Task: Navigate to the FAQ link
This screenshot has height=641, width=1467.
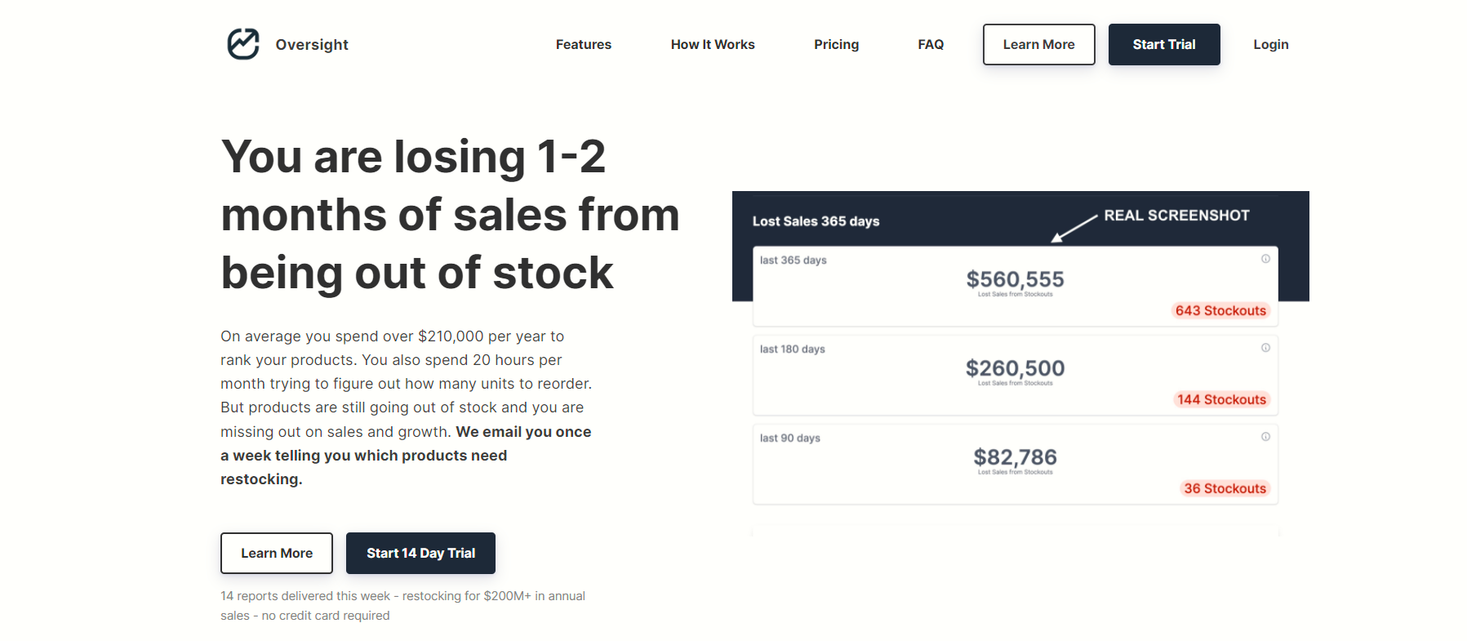Action: click(930, 45)
